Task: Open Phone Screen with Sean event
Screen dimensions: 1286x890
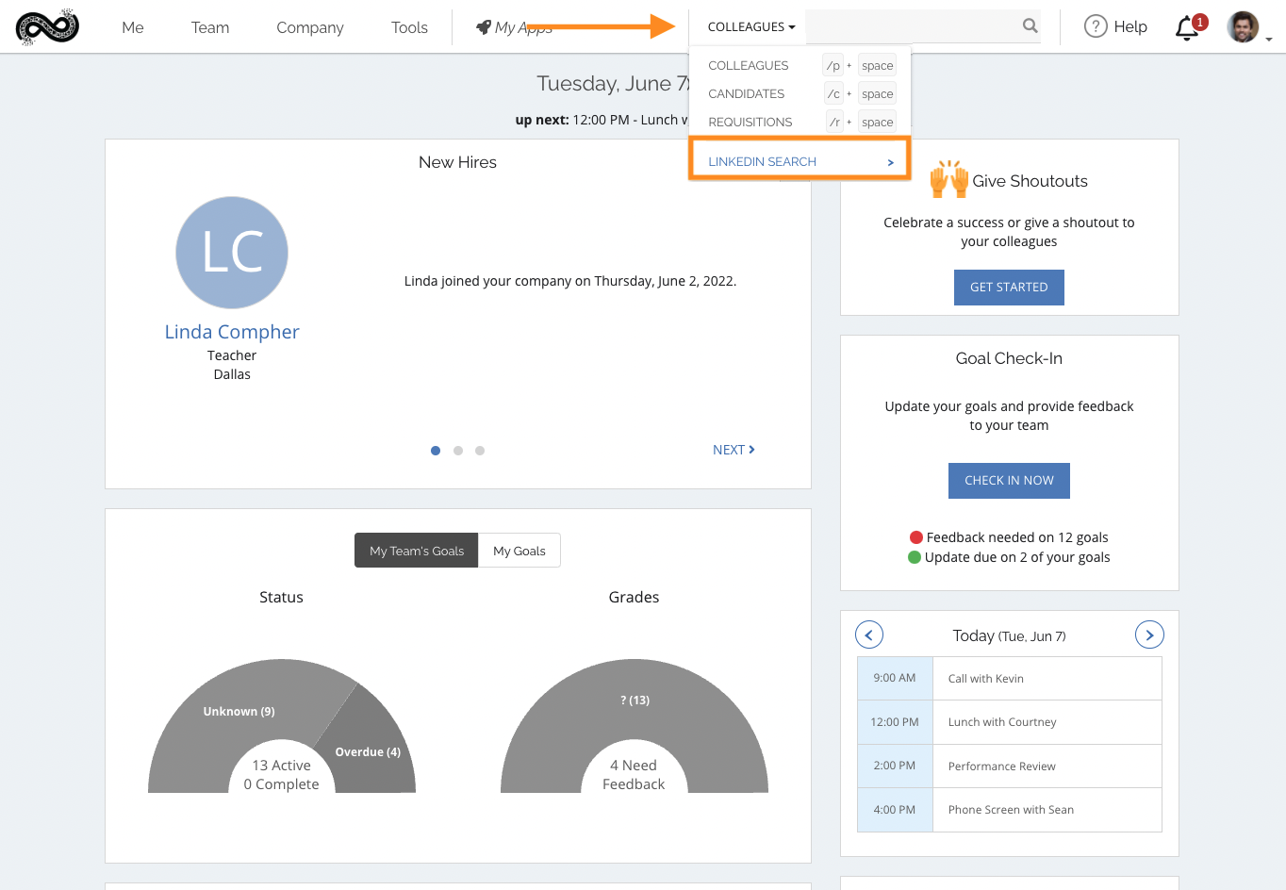Action: tap(1047, 810)
